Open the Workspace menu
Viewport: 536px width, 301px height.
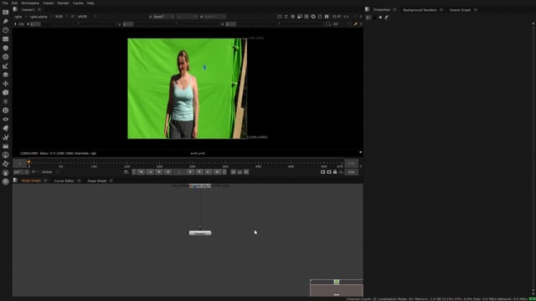pyautogui.click(x=30, y=3)
